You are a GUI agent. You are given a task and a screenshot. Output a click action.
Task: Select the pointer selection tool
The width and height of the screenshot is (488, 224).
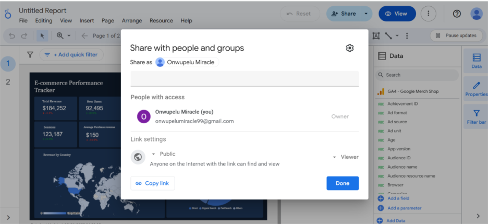[43, 36]
